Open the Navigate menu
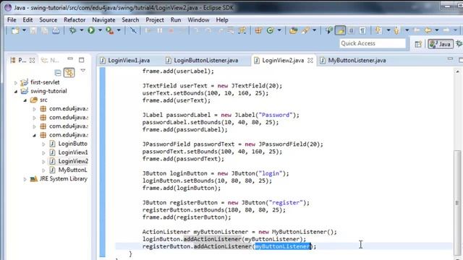 pos(103,19)
